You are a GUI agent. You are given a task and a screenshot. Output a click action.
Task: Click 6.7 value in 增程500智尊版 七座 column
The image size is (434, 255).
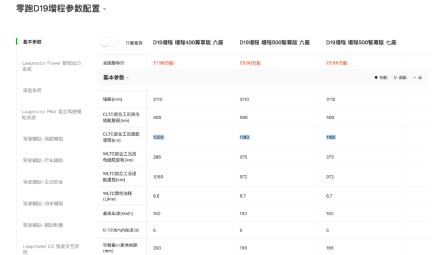coord(329,196)
